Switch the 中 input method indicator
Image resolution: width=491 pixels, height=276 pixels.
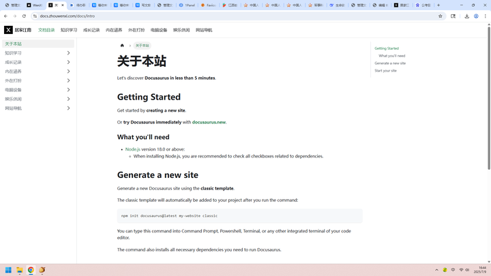[453, 270]
